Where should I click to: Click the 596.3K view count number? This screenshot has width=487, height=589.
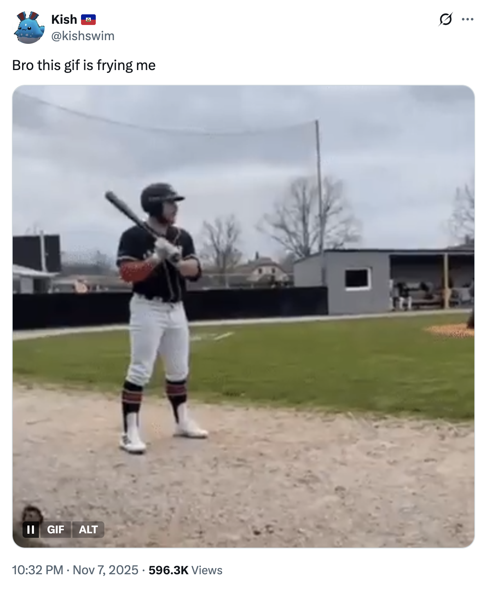169,570
